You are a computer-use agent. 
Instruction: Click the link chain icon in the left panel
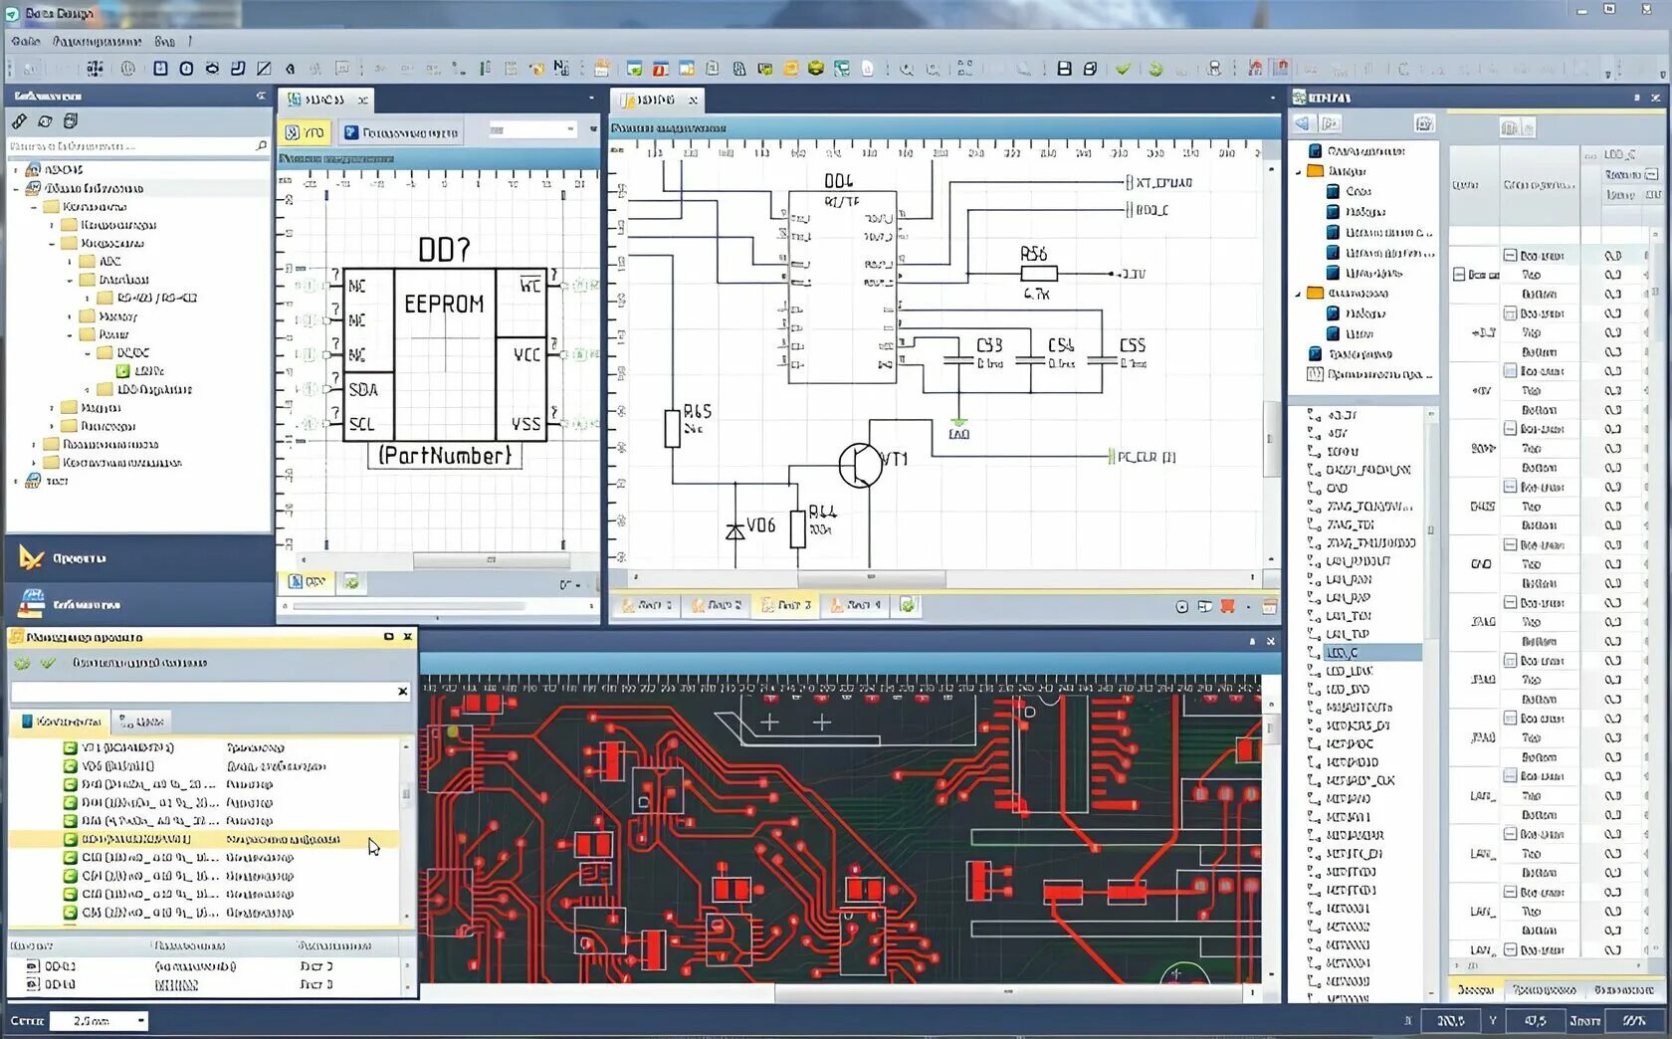point(19,120)
